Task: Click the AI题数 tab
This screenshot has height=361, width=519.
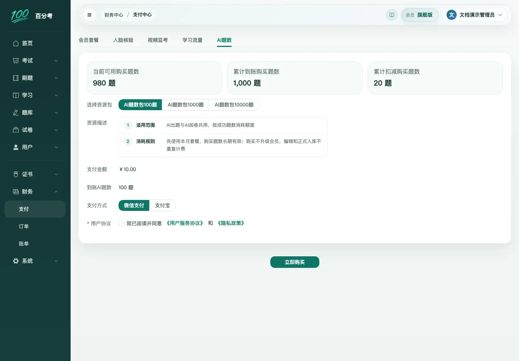Action: click(x=224, y=40)
